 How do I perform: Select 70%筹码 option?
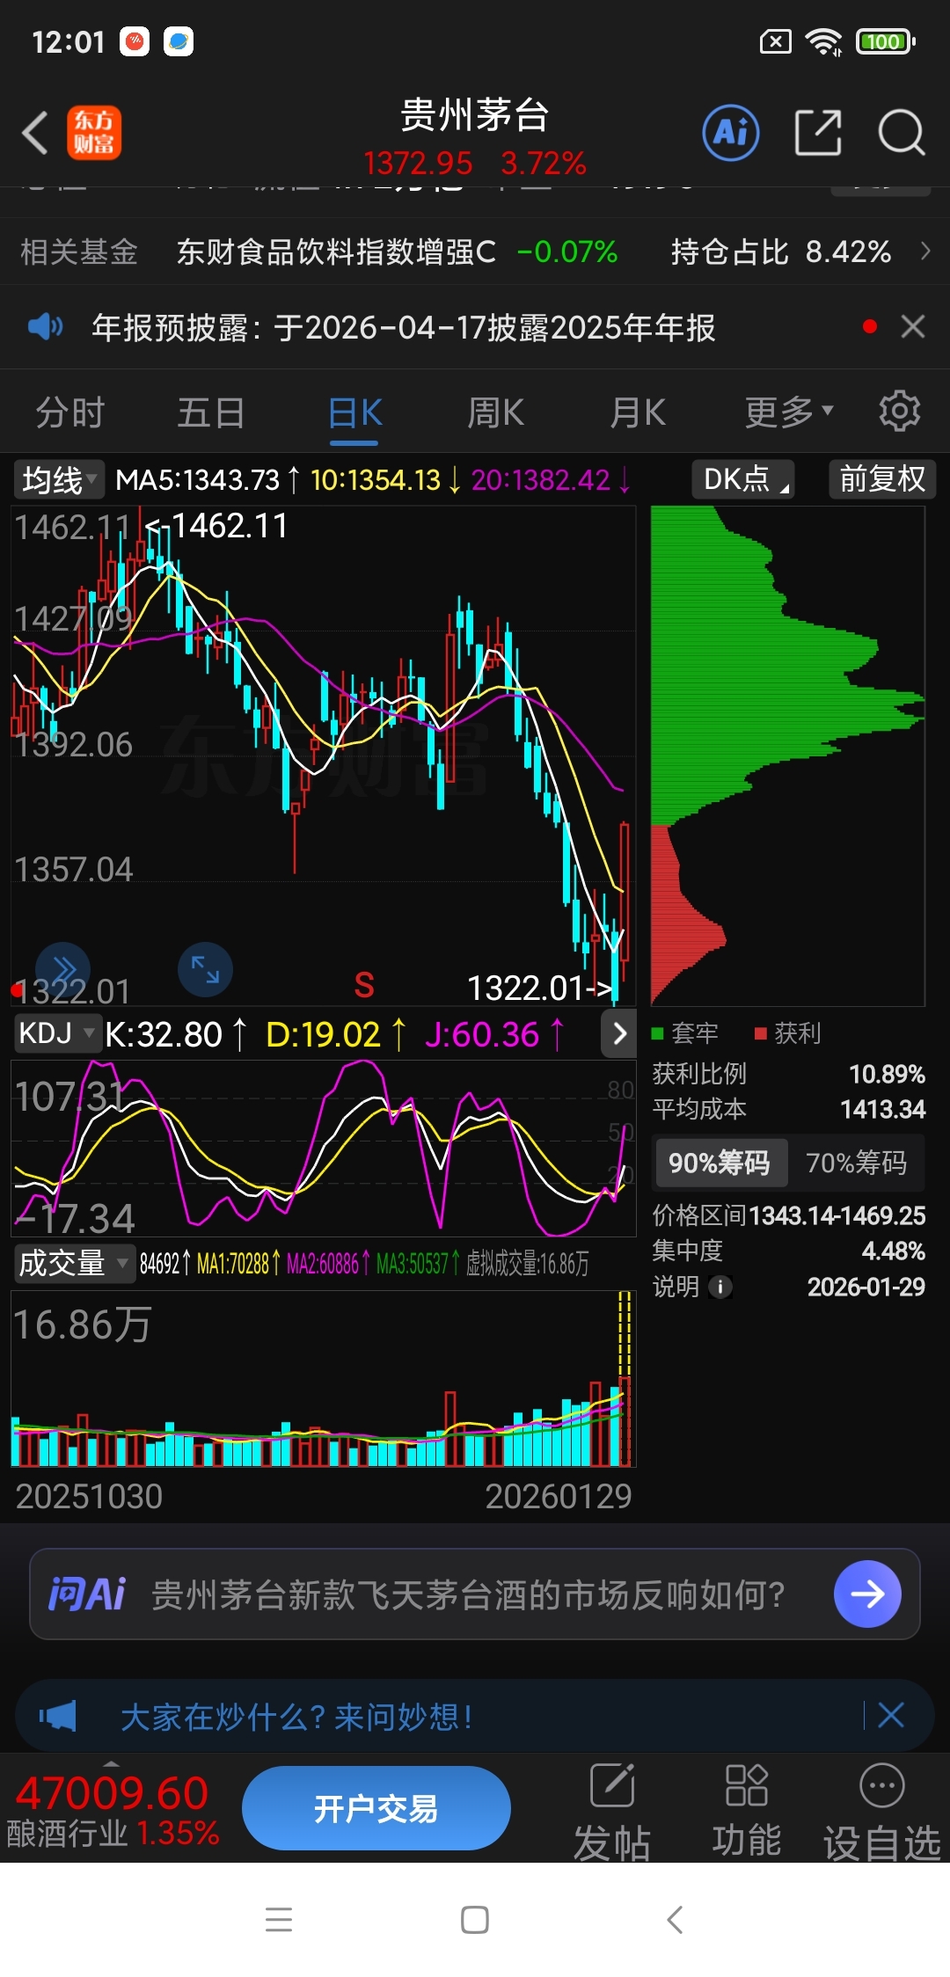[856, 1163]
